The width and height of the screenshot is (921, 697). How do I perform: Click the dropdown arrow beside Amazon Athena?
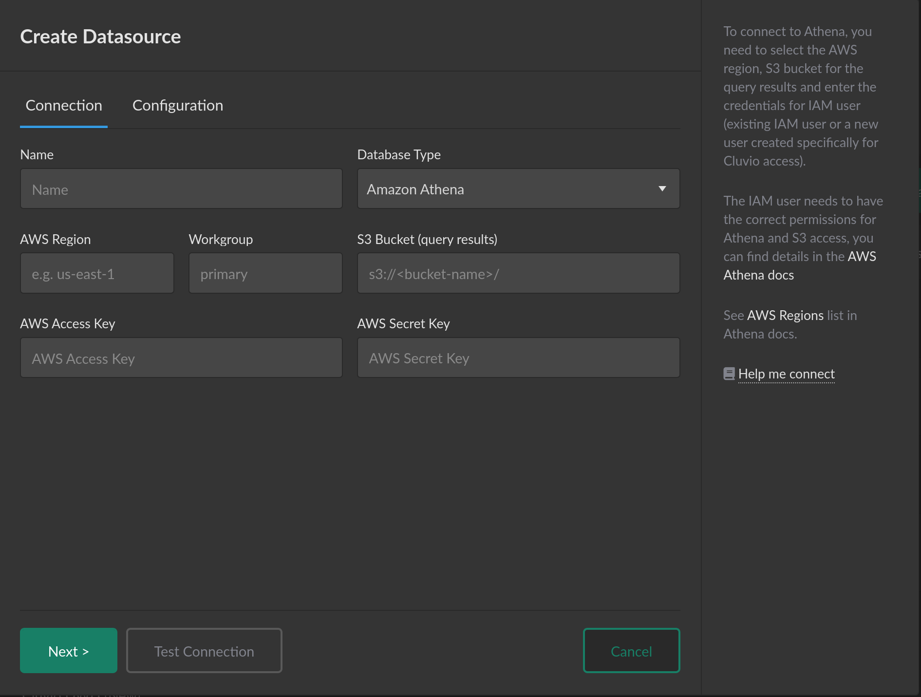point(662,189)
